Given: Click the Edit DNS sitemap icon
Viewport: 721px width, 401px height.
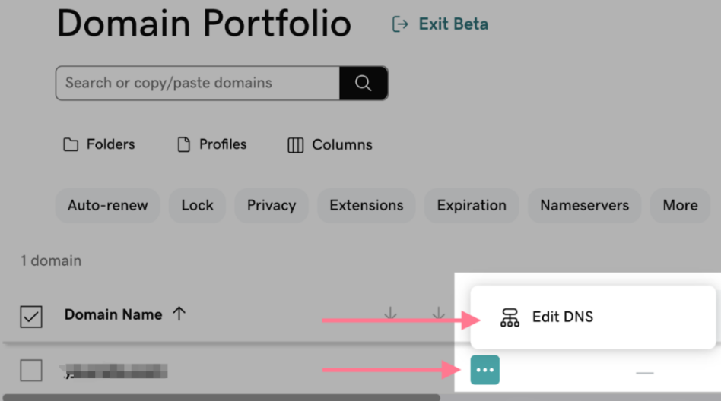Looking at the screenshot, I should click(x=510, y=317).
